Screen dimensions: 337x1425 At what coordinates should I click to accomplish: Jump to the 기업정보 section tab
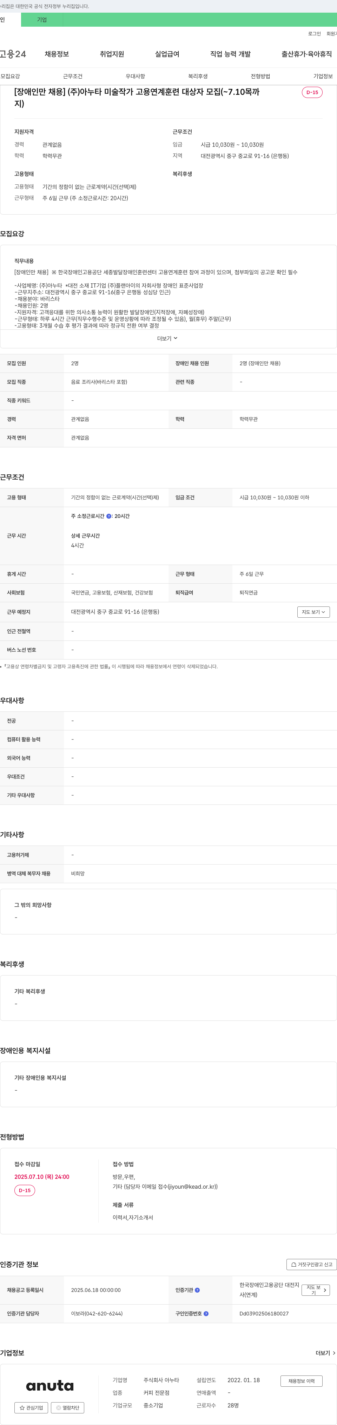323,76
